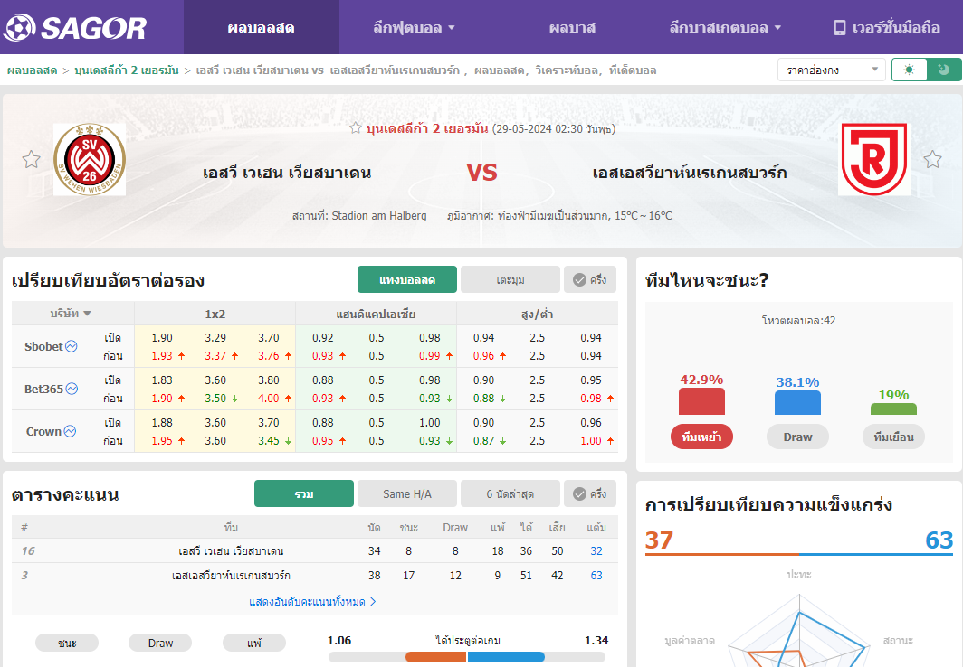963x667 pixels.
Task: Click the 37 vs 63 strength bar
Action: pyautogui.click(x=799, y=554)
